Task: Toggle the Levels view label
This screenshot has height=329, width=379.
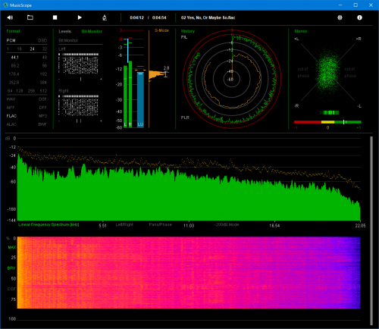Action: tap(64, 31)
